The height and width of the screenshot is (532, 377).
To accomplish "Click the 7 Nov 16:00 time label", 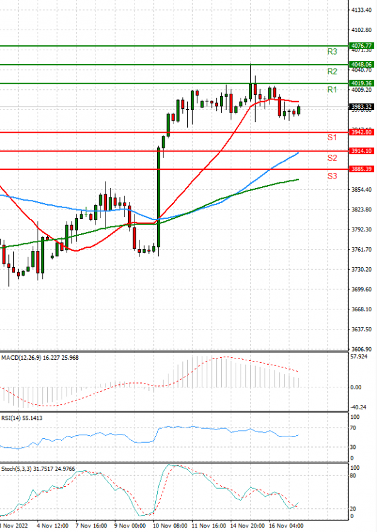I will click(x=91, y=526).
